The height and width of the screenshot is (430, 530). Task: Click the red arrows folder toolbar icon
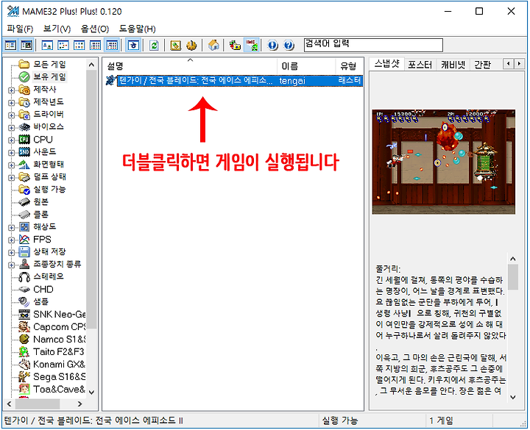point(235,46)
